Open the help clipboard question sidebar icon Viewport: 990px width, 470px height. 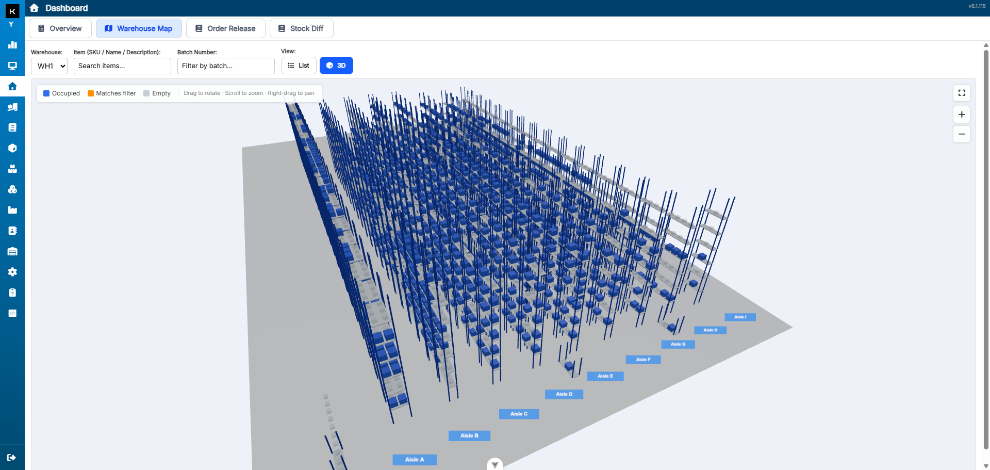(x=12, y=293)
